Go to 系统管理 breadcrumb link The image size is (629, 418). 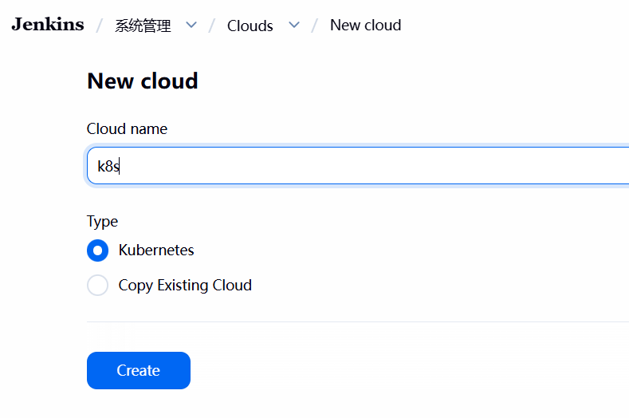(x=143, y=26)
